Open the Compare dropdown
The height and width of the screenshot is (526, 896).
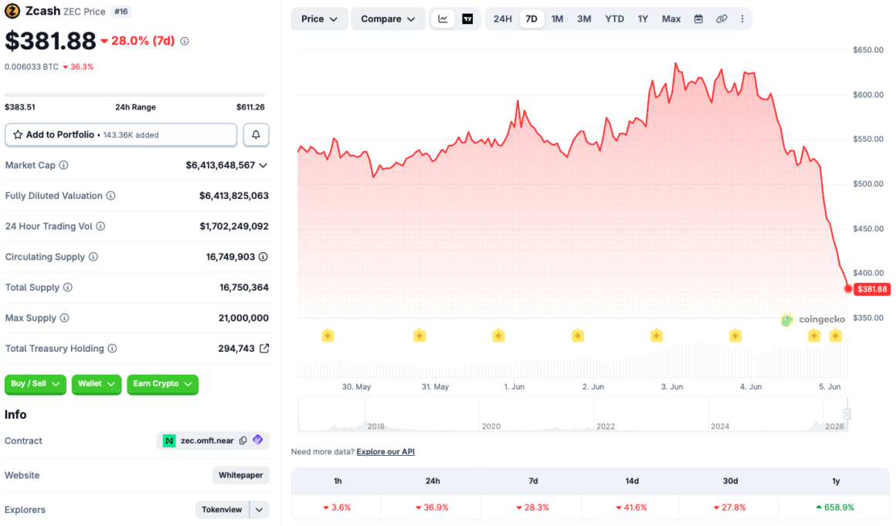(x=388, y=19)
